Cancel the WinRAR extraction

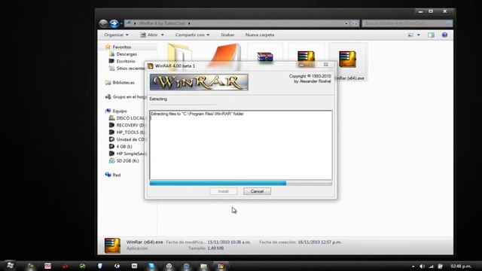tap(257, 191)
